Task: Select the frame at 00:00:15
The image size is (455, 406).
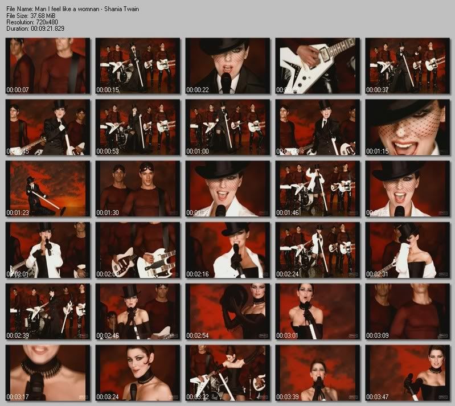Action: click(138, 66)
